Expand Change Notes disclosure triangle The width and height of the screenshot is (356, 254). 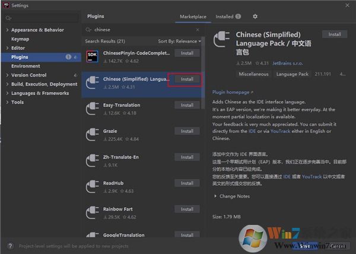pyautogui.click(x=215, y=196)
